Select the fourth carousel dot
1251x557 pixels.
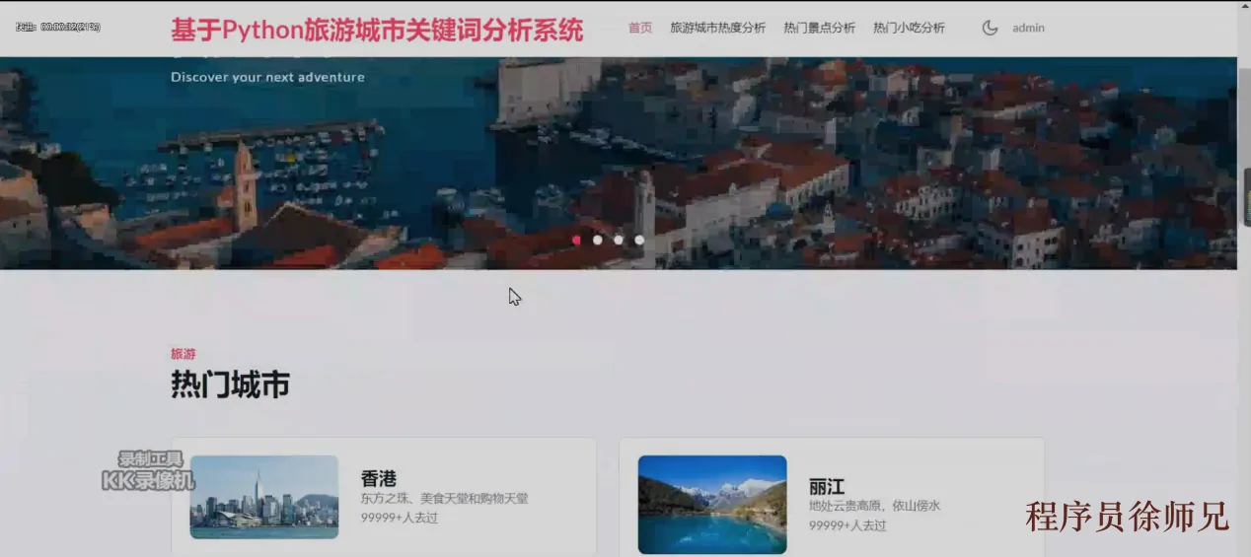(x=639, y=240)
